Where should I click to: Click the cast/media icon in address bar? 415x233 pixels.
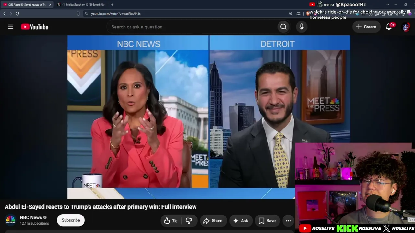coord(298,14)
